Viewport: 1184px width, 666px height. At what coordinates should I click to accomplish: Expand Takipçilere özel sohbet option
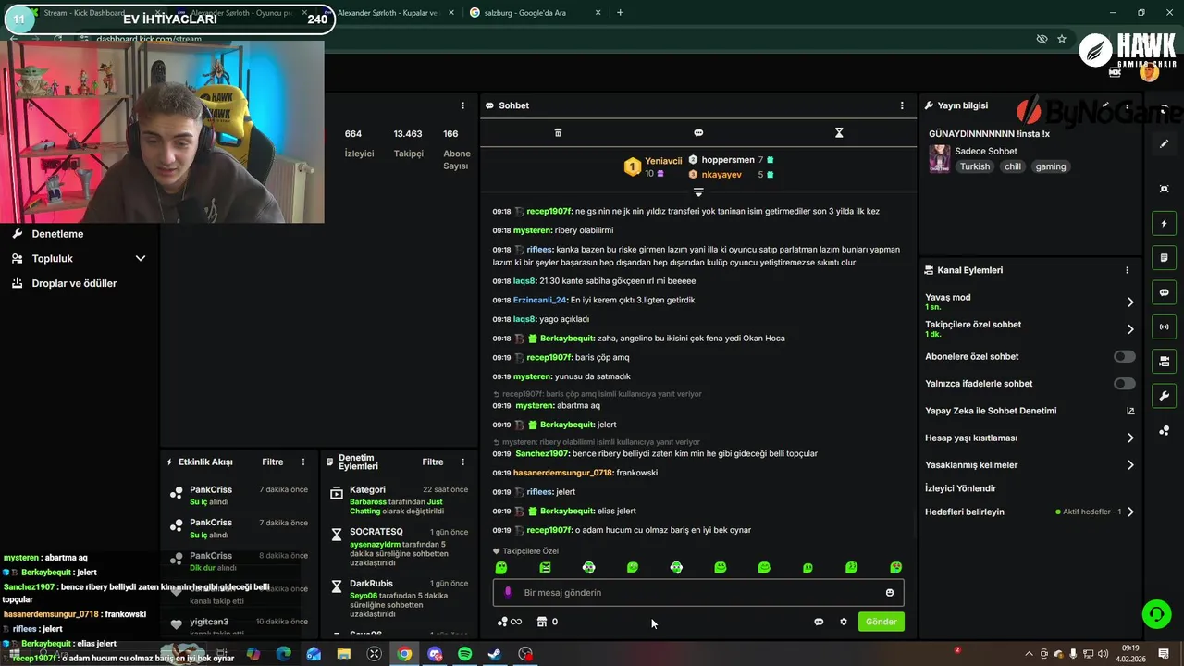click(1129, 328)
